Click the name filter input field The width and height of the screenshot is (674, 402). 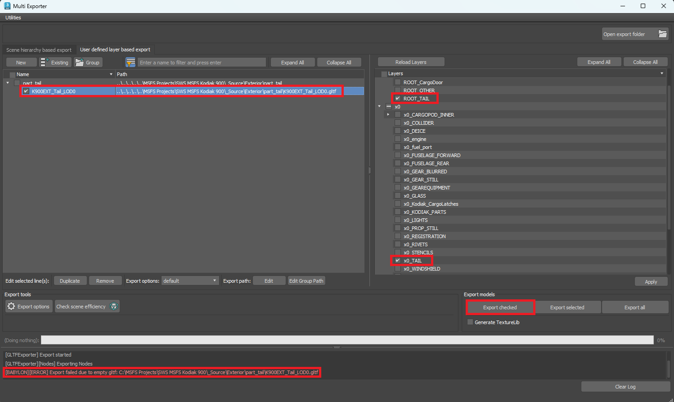pyautogui.click(x=202, y=63)
